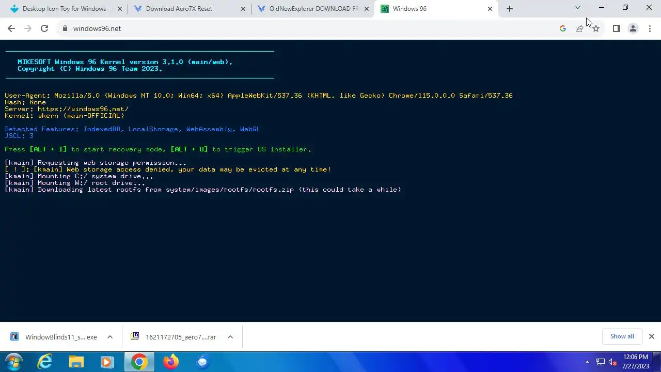Click the 'Downloading latest rootfs' line
Screen dimensions: 661x372
pyautogui.click(x=203, y=190)
